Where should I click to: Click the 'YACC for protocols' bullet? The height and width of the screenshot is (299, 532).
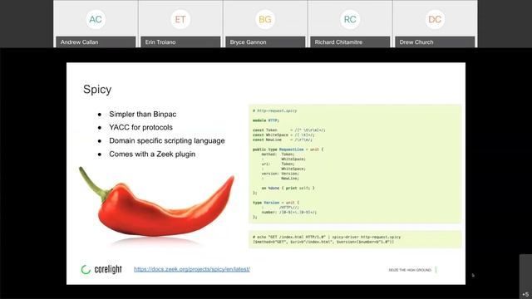(140, 127)
